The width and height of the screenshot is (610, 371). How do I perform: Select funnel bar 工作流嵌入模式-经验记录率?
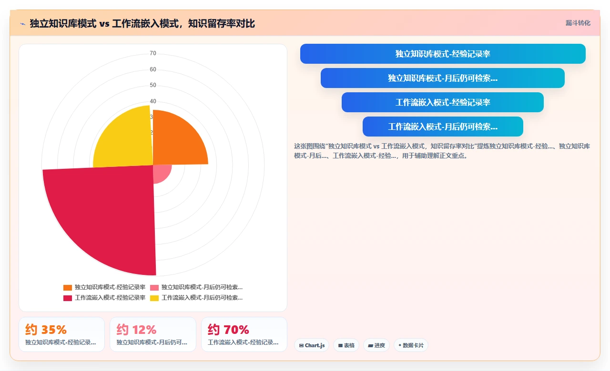tap(443, 102)
